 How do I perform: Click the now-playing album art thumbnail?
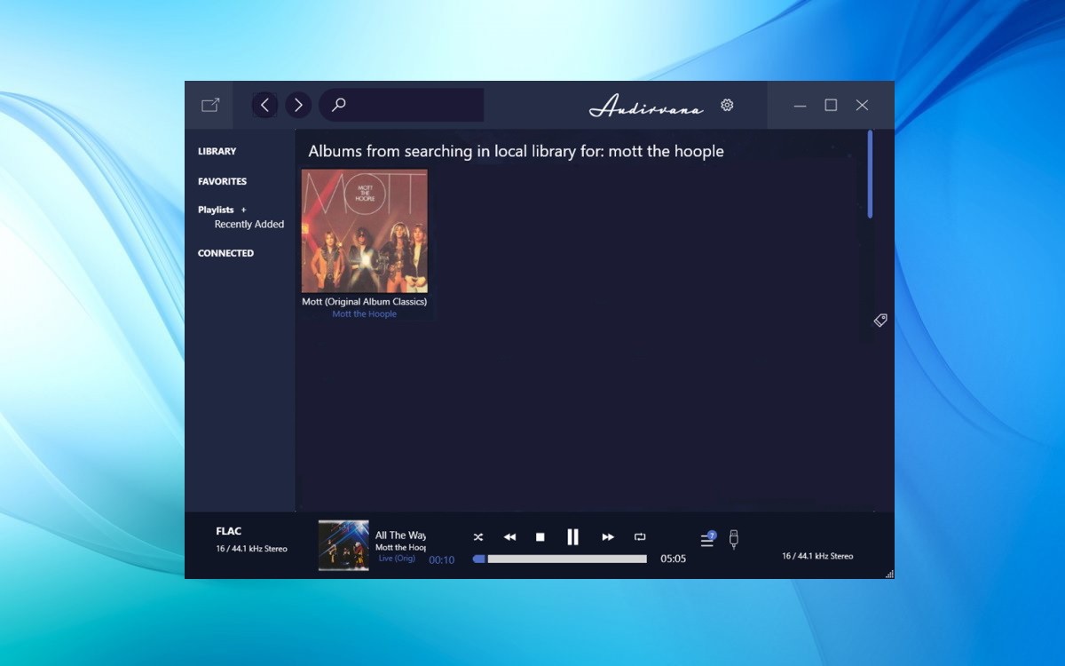coord(343,545)
